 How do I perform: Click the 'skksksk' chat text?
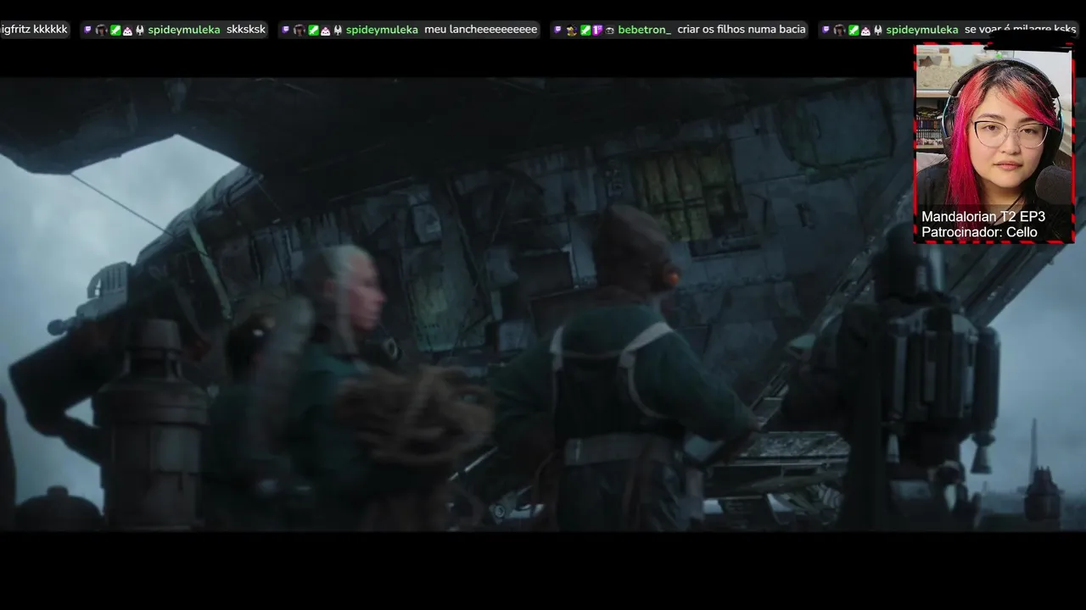pos(246,30)
